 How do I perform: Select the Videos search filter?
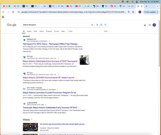41,31
